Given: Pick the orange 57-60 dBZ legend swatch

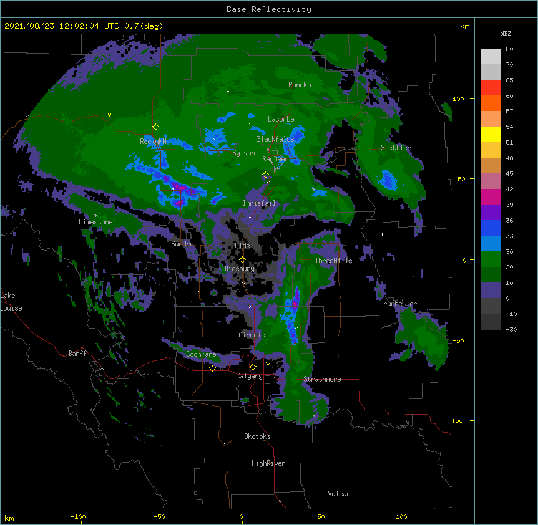Looking at the screenshot, I should click(491, 103).
